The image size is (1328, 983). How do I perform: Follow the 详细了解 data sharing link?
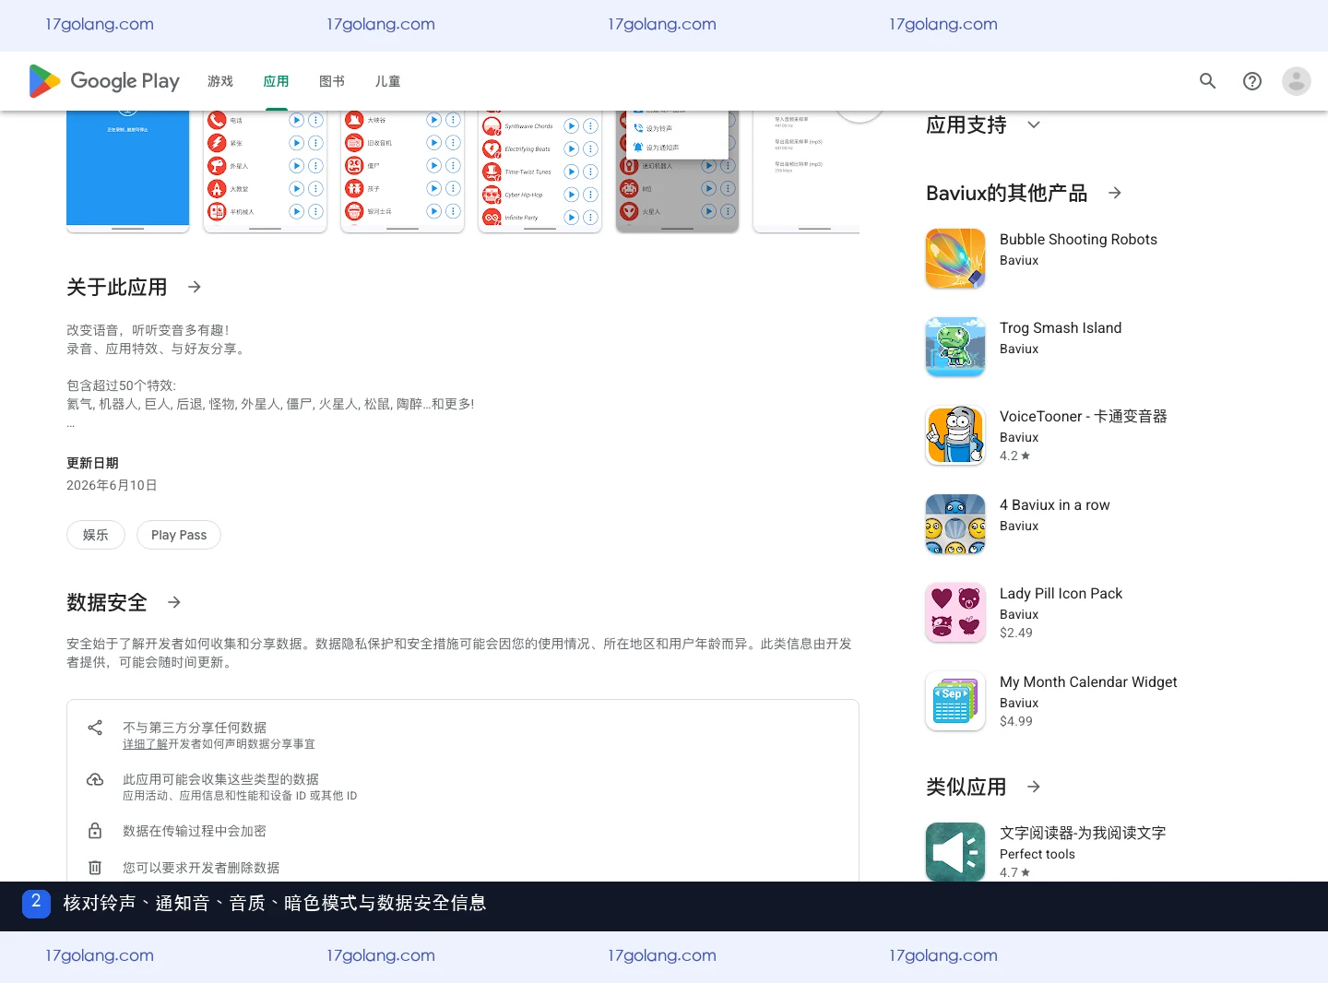145,744
